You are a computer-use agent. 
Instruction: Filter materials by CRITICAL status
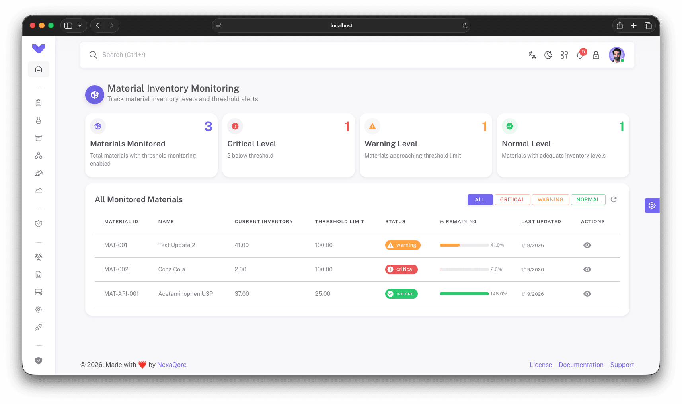[512, 199]
